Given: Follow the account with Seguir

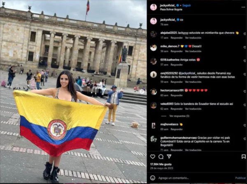Looking at the screenshot, I should [186, 5].
